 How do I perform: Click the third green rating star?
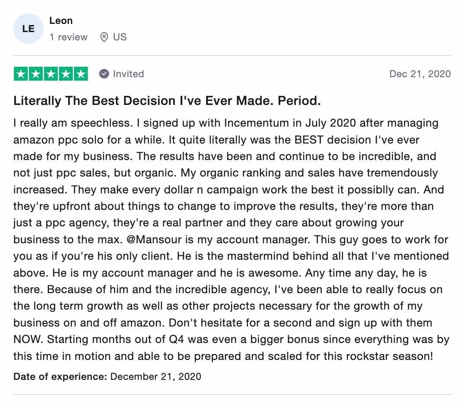click(51, 74)
